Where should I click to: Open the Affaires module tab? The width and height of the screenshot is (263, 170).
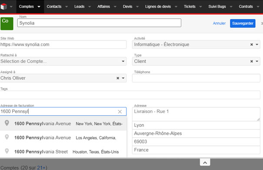click(x=103, y=7)
